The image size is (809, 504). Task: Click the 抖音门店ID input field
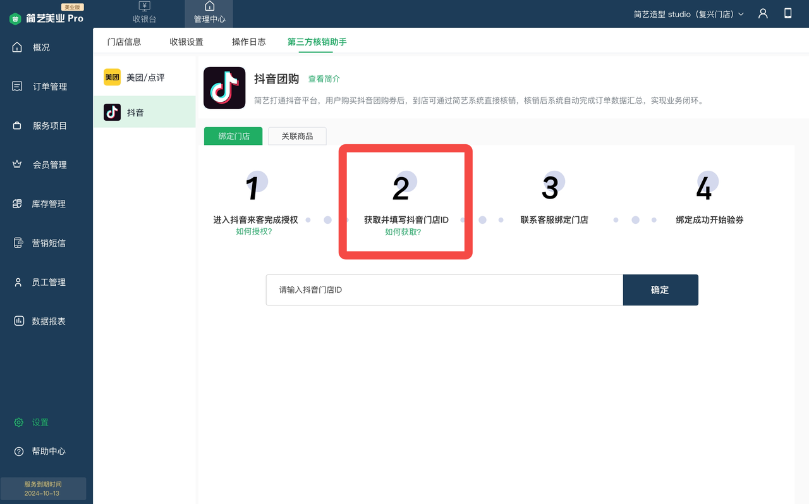(x=444, y=290)
